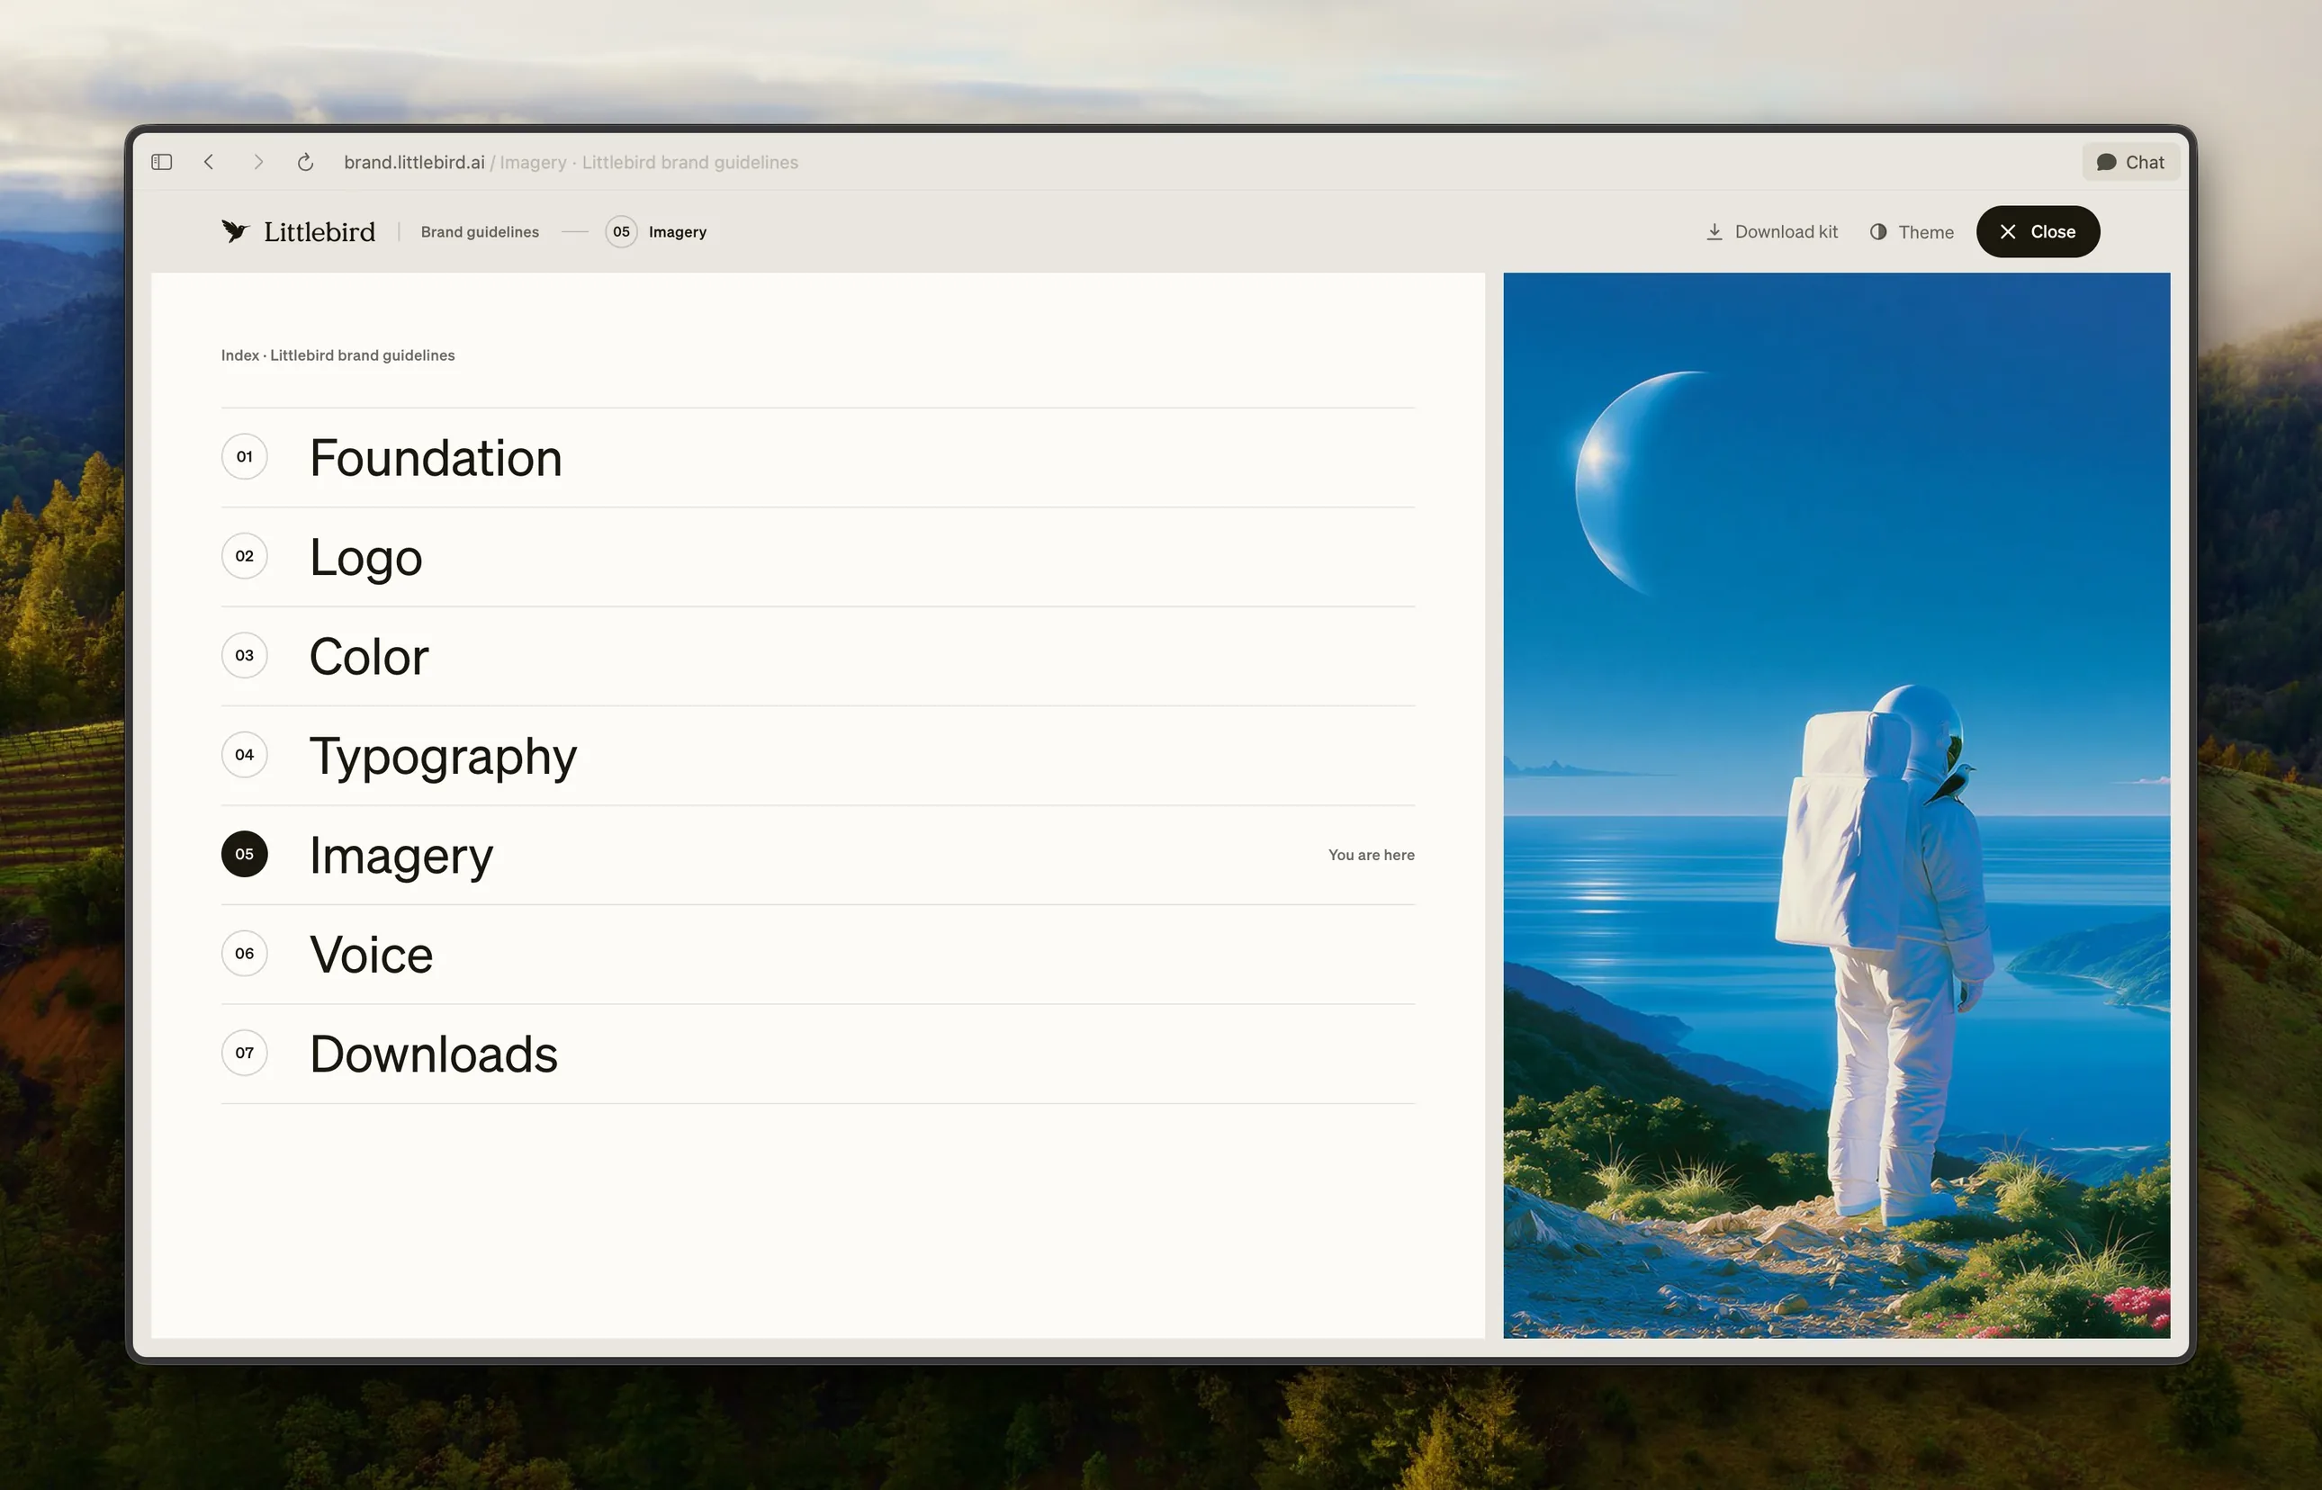Open the Logo section
Image resolution: width=2322 pixels, height=1490 pixels.
(817, 557)
